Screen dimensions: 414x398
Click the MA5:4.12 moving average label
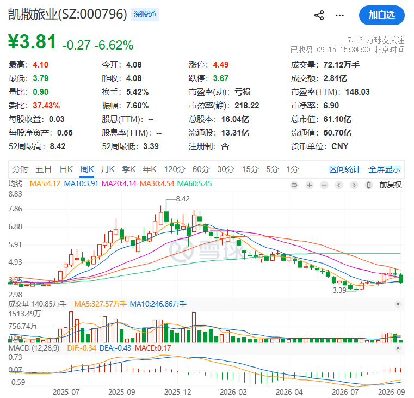point(45,183)
